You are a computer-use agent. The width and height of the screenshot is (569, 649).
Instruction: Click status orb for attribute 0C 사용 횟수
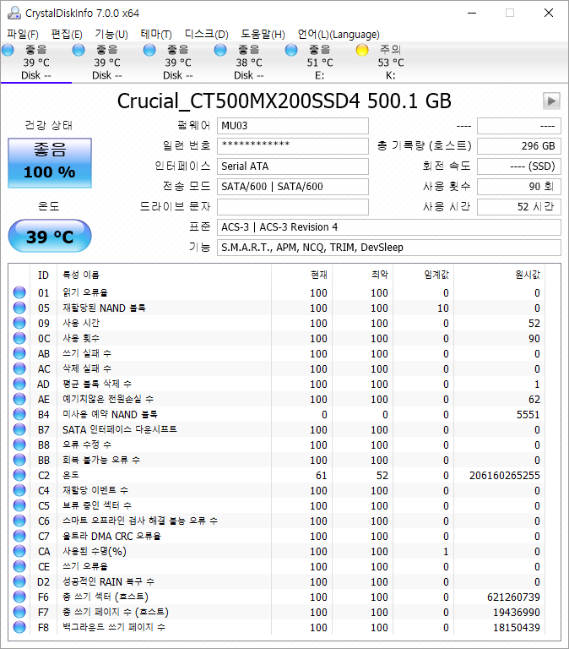tap(19, 338)
